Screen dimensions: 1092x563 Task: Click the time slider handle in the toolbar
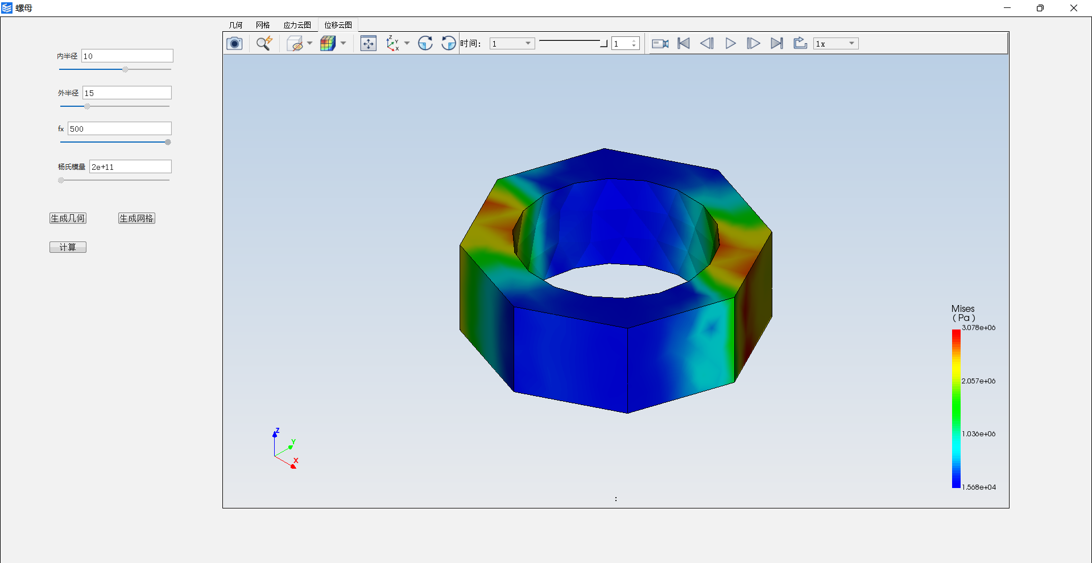coord(604,43)
